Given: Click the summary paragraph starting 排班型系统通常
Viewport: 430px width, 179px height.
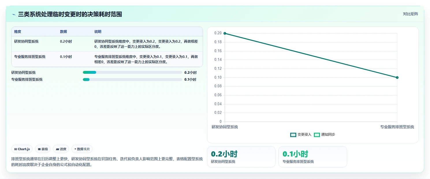Looking at the screenshot, I should click(107, 162).
